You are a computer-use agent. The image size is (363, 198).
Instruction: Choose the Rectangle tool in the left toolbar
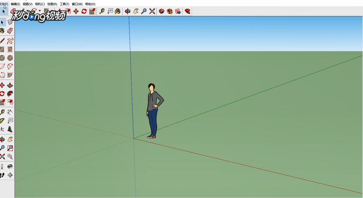tap(2, 49)
